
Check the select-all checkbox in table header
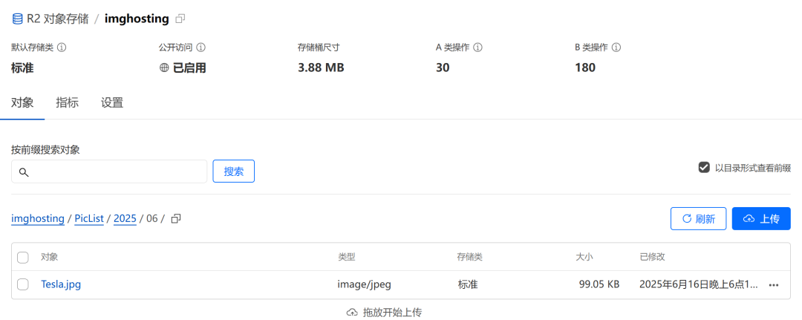point(23,257)
